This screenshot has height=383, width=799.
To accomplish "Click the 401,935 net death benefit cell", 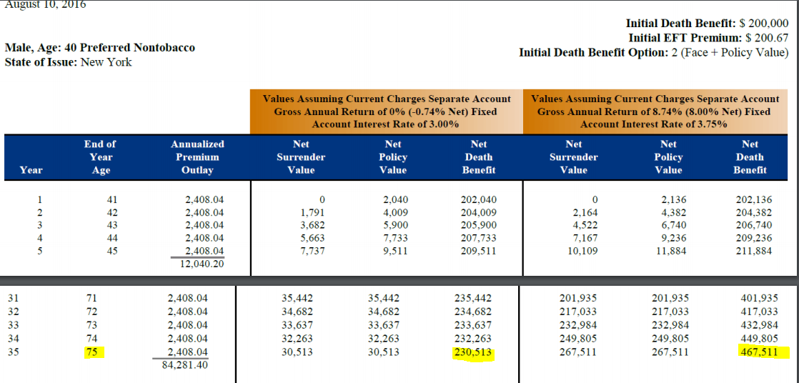I will pyautogui.click(x=757, y=298).
